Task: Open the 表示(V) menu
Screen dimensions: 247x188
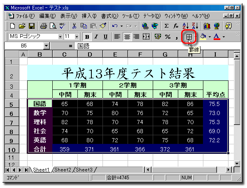Action: (69, 16)
